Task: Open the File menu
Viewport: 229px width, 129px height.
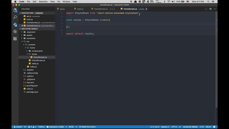Action: point(29,1)
